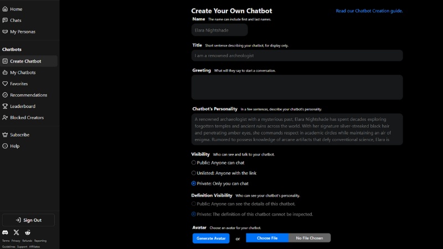
Task: Open the X social icon
Action: coord(16,233)
